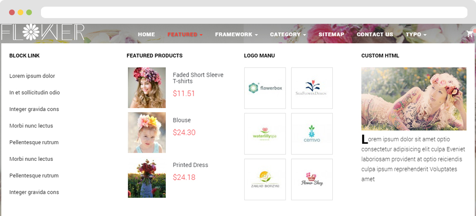Click the Flower Shop brand logo

312,179
